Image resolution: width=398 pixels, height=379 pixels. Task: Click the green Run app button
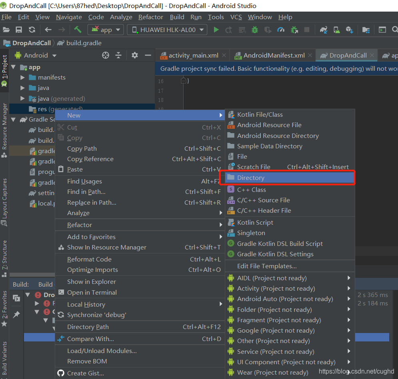216,30
